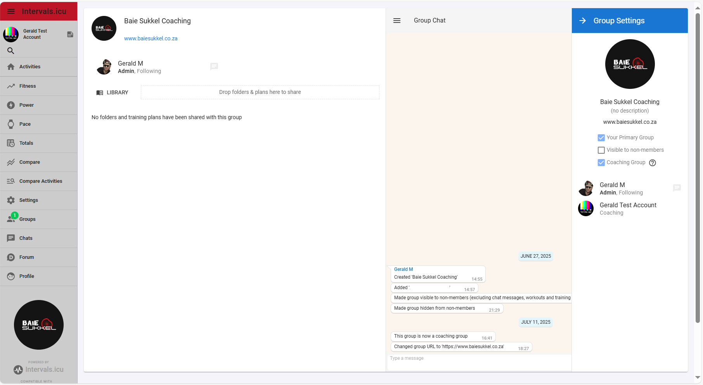Viewport: 703px width, 385px height.
Task: Uncheck Your Primary Group checkbox
Action: point(601,138)
